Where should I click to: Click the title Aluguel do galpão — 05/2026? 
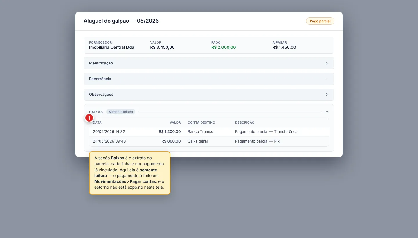(x=121, y=21)
